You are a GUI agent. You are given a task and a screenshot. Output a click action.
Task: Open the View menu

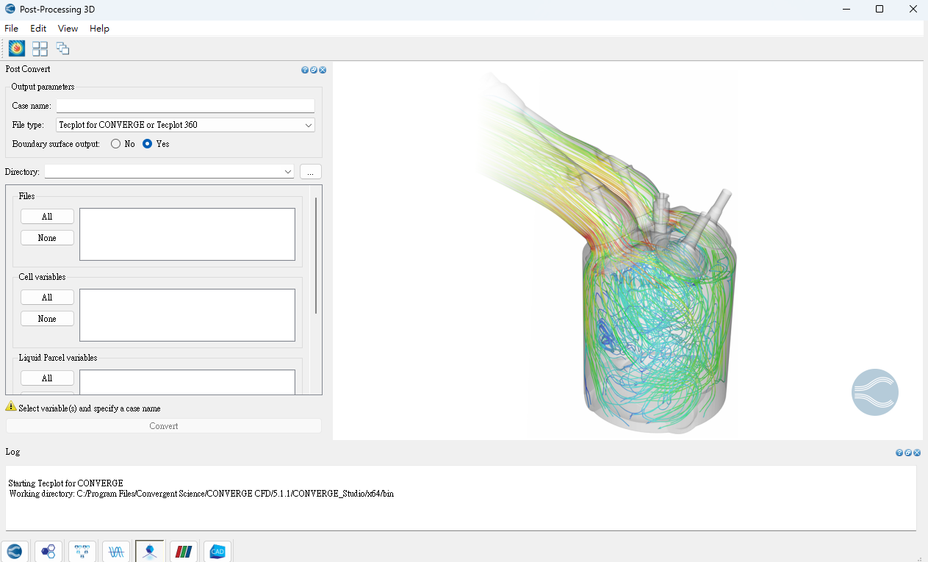tap(68, 29)
